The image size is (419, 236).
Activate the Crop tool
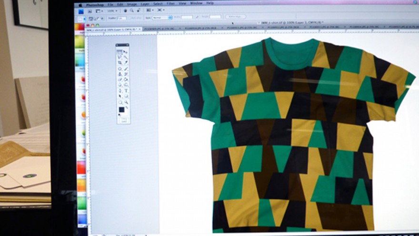pos(120,62)
